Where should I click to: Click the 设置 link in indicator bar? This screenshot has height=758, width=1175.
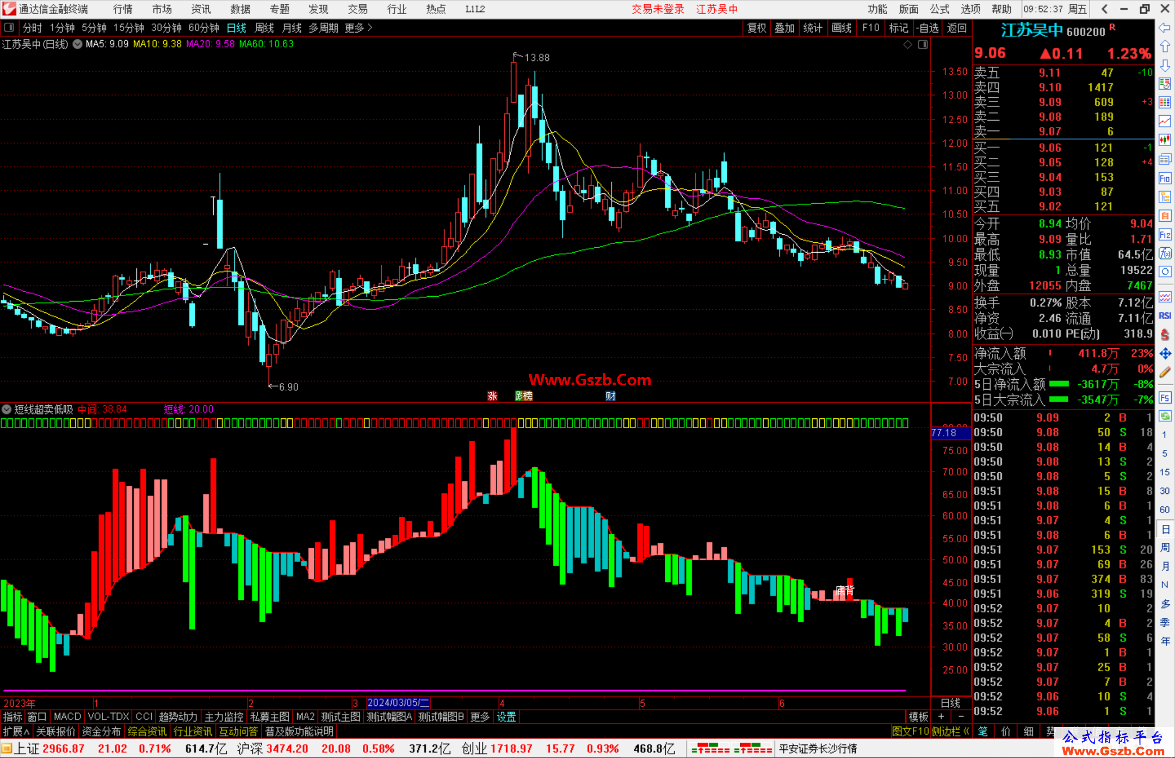click(x=506, y=717)
